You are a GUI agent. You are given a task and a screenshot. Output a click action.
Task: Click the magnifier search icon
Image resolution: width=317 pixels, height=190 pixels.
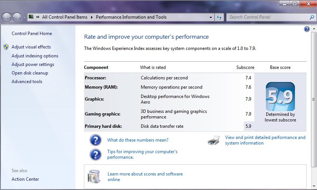pos(312,18)
